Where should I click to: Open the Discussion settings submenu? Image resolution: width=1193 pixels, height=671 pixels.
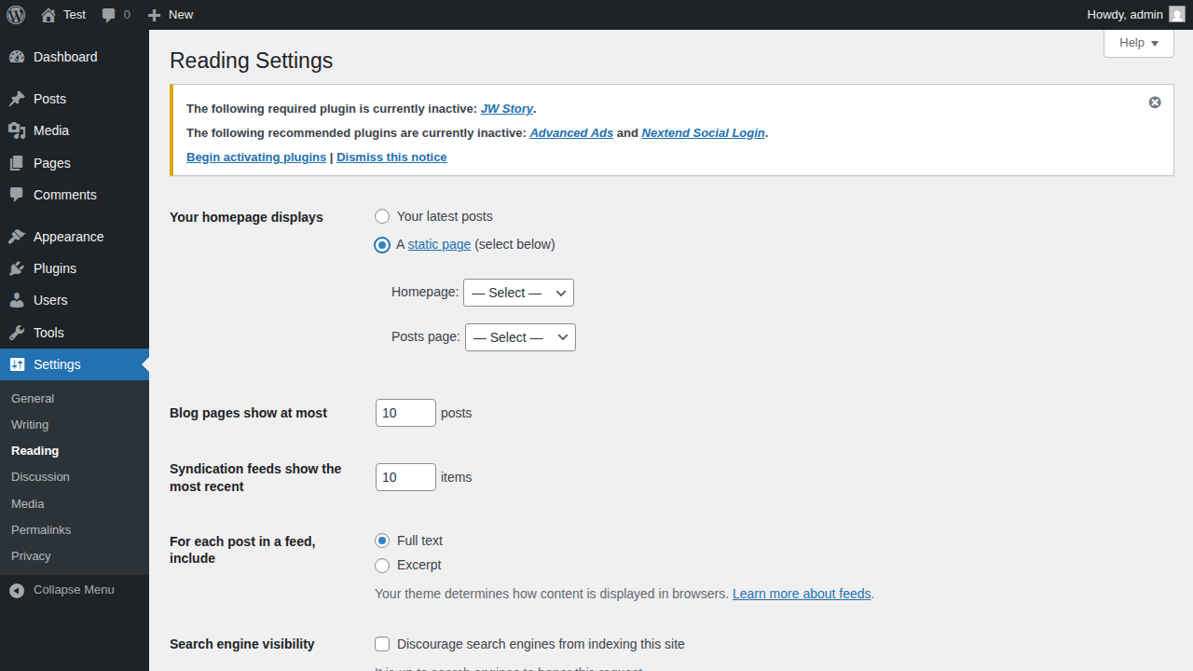tap(40, 476)
